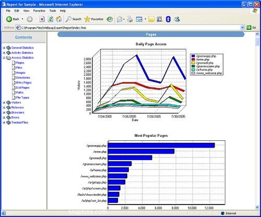Click the Back navigation button
261x217 pixels.
coord(13,19)
